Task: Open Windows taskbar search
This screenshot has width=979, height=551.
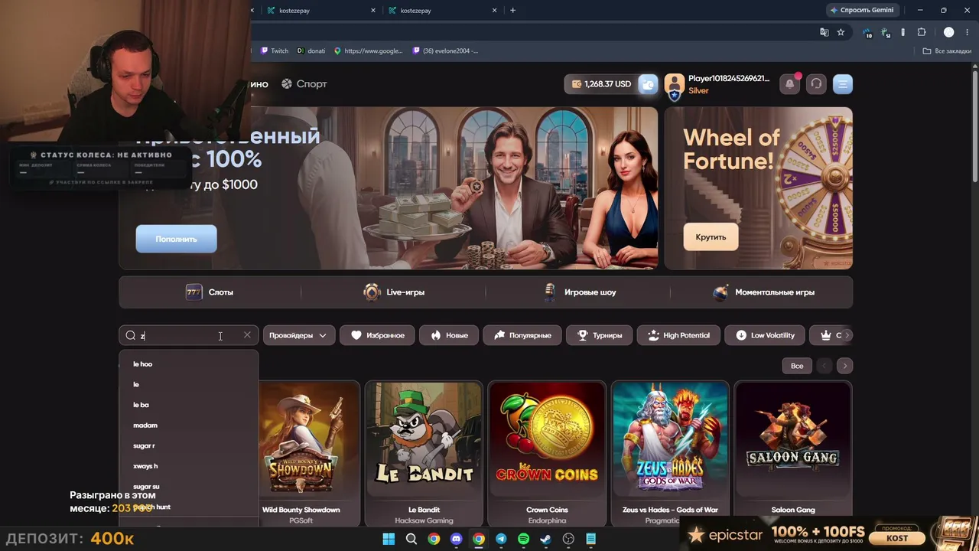Action: point(411,539)
